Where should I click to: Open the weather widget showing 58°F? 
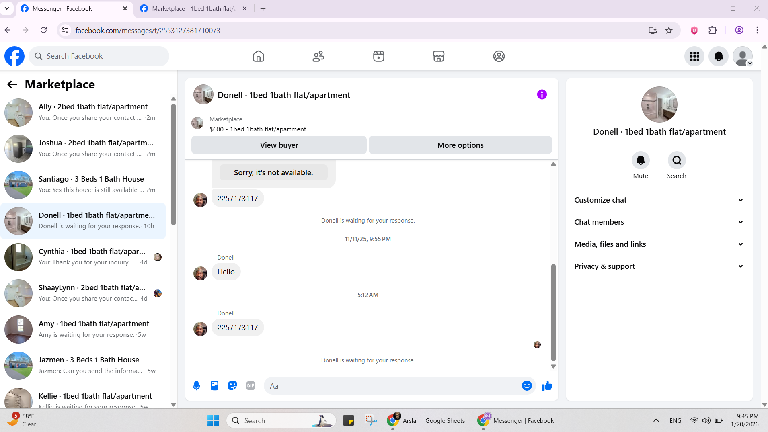[22, 420]
